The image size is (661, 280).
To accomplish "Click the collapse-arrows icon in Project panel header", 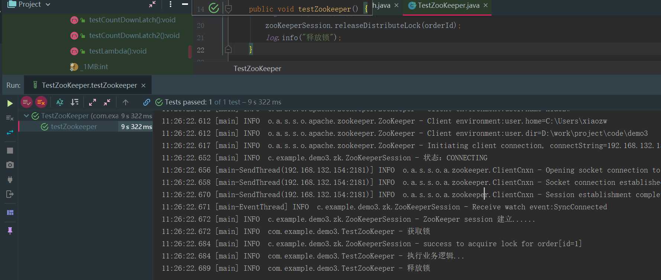I will [152, 4].
